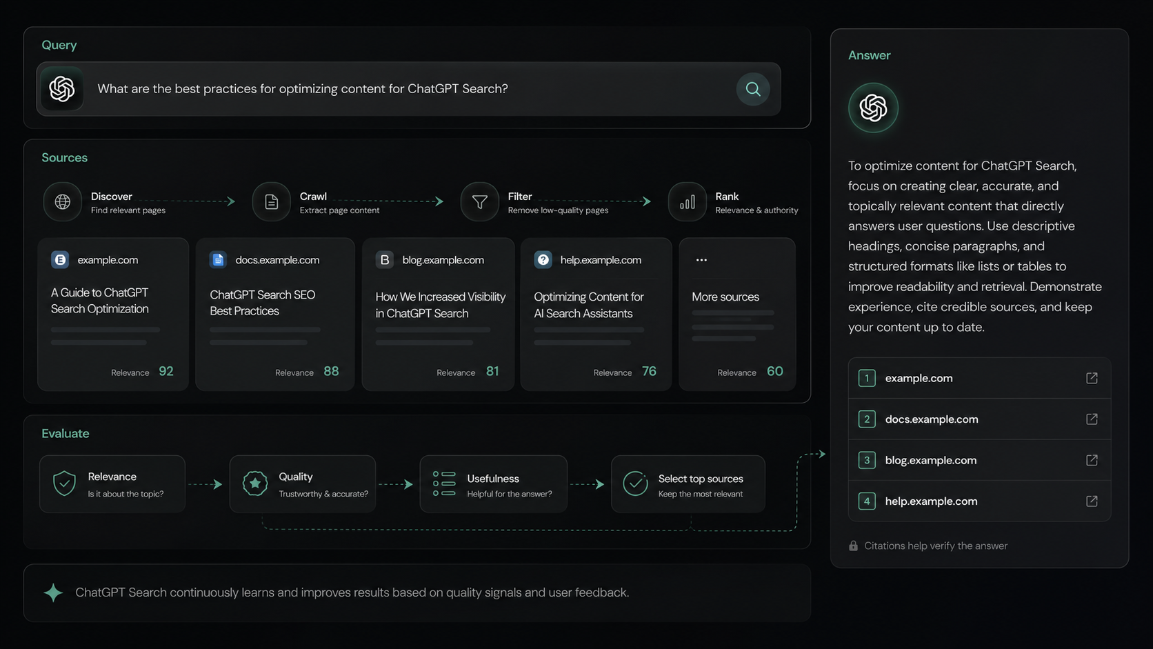Click the Usefulness 'Helpful for the answer?' step
1153x649 pixels.
tap(493, 483)
